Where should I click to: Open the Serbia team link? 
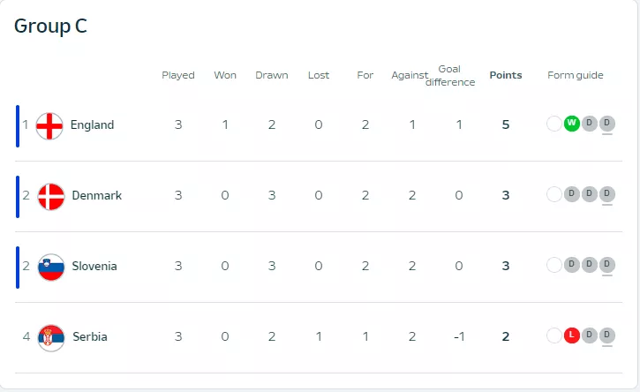pos(89,337)
